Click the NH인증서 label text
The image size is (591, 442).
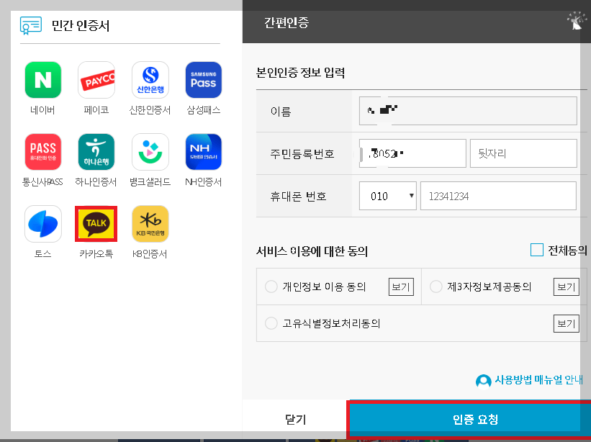203,182
